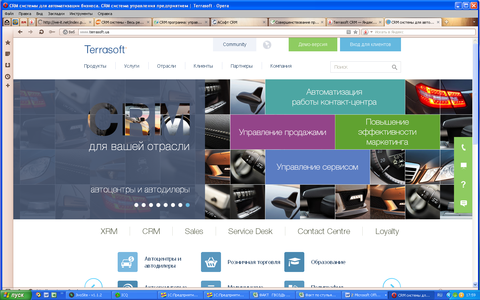The width and height of the screenshot is (480, 300).
Task: Expand the Quick Launch chevron on taskbar
Action: point(62,294)
